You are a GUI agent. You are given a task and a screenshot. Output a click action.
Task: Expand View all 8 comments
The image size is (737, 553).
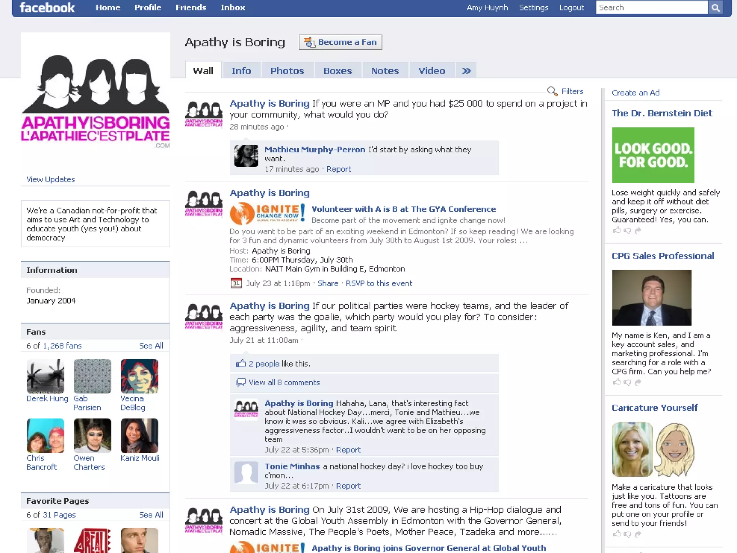tap(284, 382)
